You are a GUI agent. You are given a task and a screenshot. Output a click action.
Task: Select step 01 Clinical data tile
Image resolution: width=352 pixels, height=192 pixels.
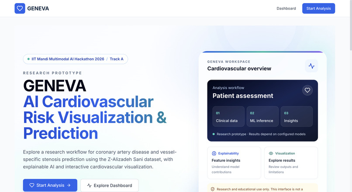click(x=228, y=116)
